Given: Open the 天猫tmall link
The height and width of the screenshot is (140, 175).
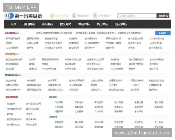Looking at the screenshot, I should [32, 43].
